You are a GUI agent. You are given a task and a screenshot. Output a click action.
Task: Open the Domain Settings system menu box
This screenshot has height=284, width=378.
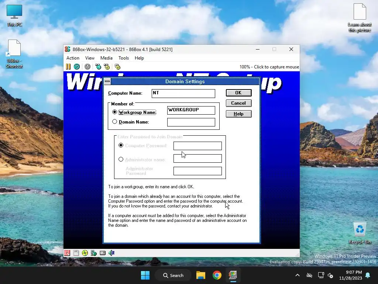pos(107,81)
